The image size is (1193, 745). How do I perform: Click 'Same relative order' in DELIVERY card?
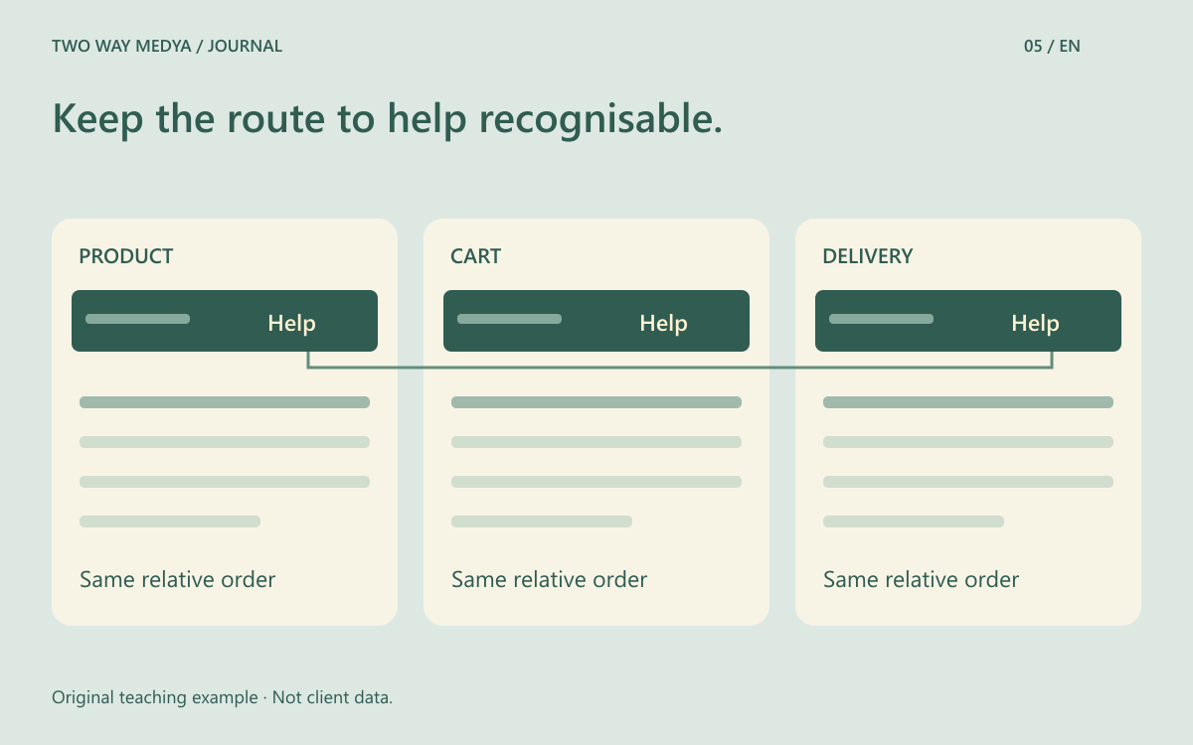pos(921,579)
